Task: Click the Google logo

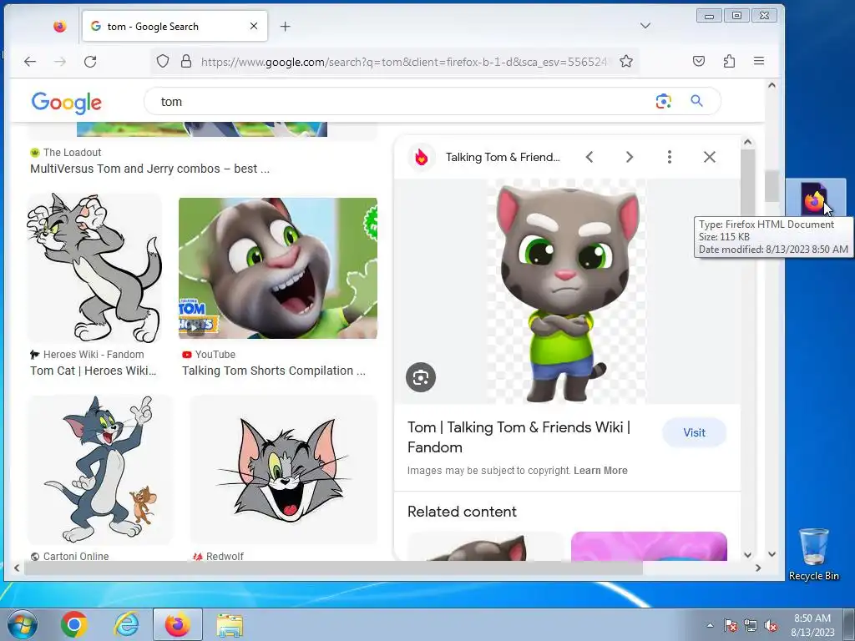Action: click(67, 102)
